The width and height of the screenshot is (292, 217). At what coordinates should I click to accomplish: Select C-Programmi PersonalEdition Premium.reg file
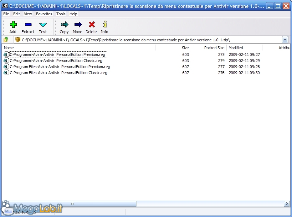tap(57, 55)
